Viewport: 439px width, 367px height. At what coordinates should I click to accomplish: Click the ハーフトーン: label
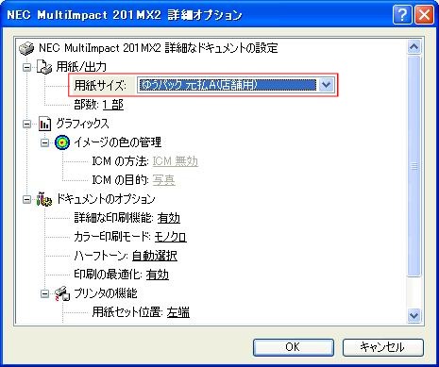tap(101, 256)
